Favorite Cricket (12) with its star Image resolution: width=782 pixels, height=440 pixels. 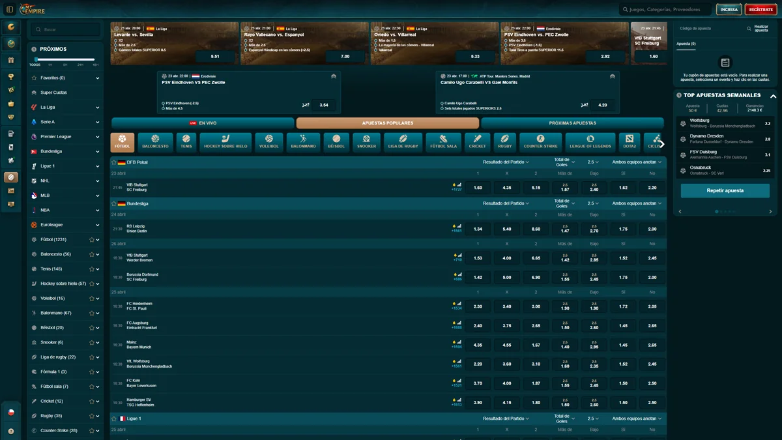[92, 401]
